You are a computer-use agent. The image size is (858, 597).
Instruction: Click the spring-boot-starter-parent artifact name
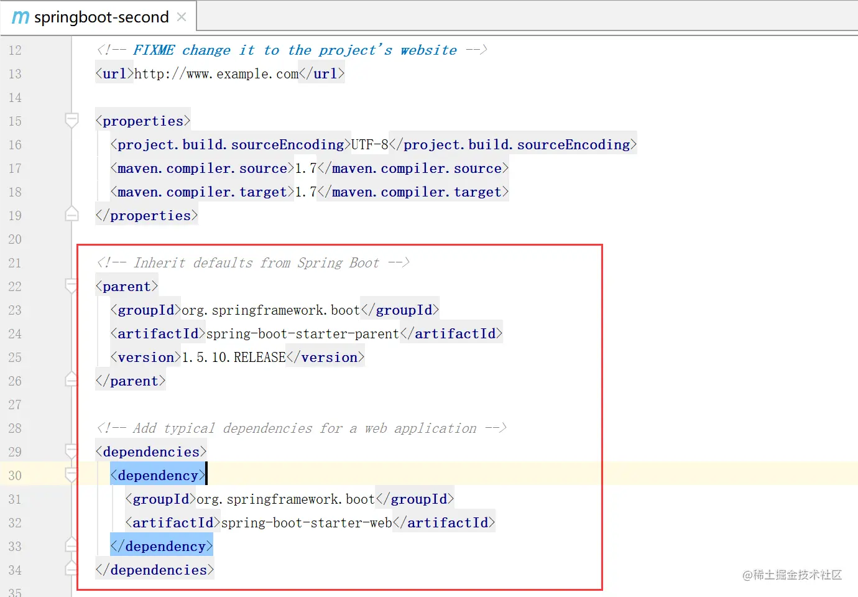(303, 334)
